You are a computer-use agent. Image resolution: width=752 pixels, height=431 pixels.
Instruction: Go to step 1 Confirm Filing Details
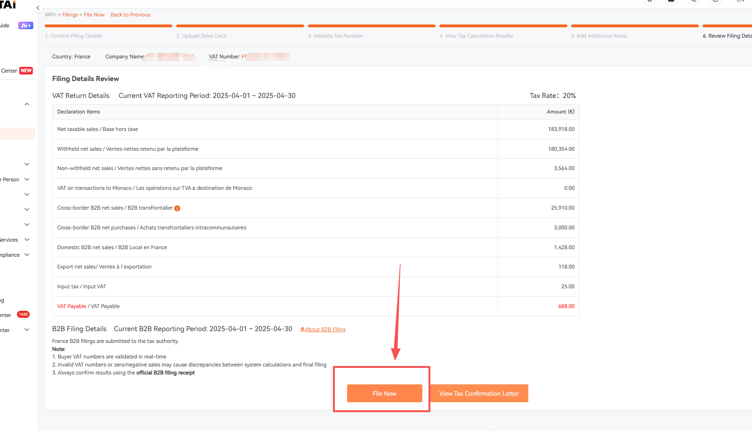(73, 36)
